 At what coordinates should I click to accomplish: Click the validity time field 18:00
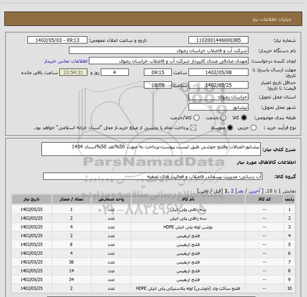pos(158,85)
